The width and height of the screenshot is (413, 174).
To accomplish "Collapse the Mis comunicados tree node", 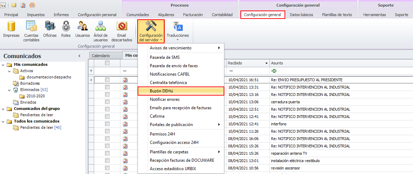I will (3, 64).
